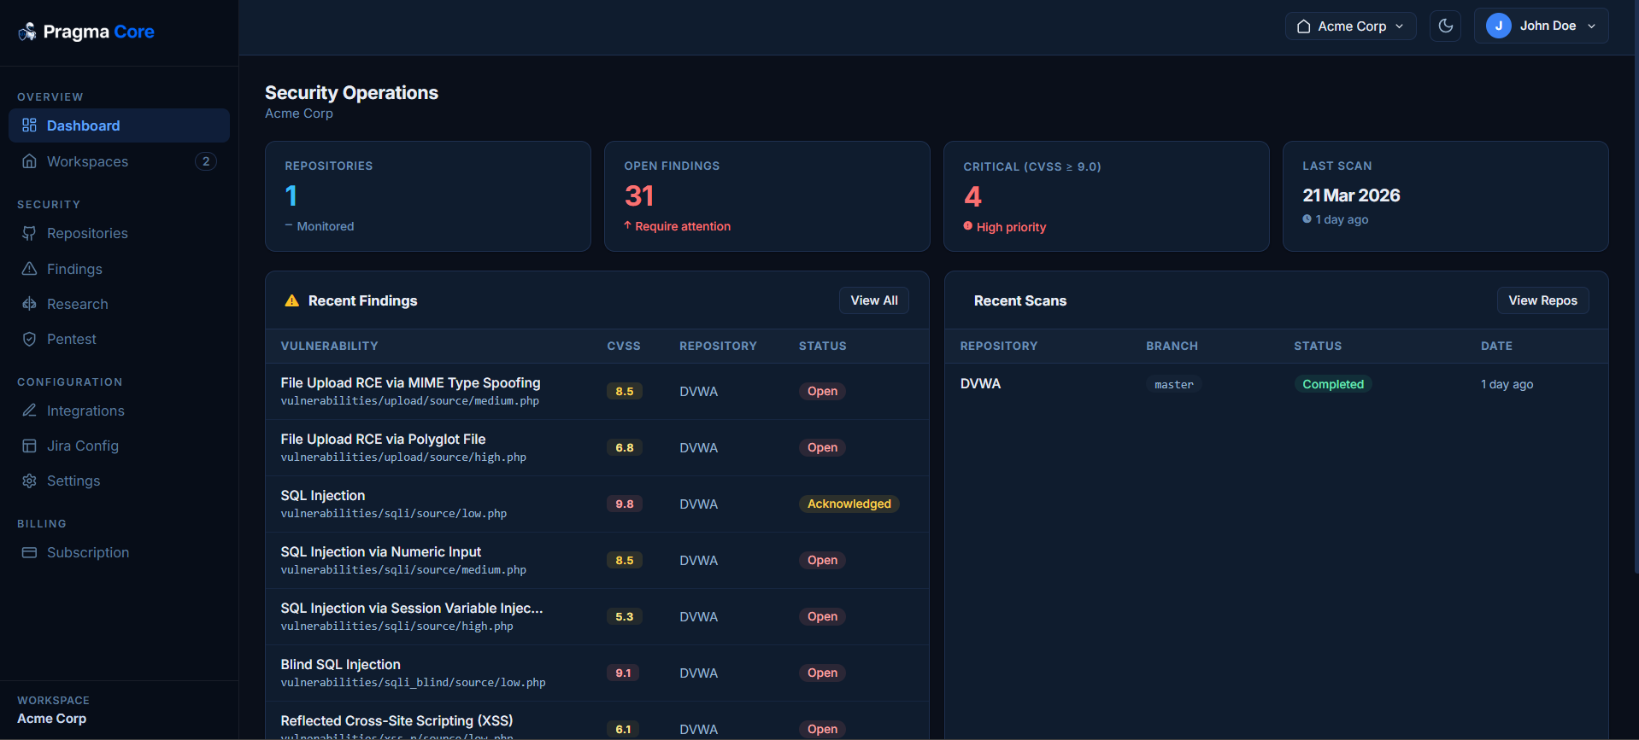Open the Blind SQL Injection finding
Screen dimensions: 1639x740
coord(340,664)
